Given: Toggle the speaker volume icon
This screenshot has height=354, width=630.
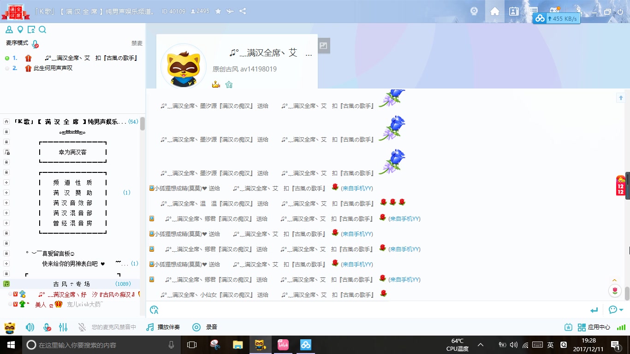Looking at the screenshot, I should coord(30,327).
